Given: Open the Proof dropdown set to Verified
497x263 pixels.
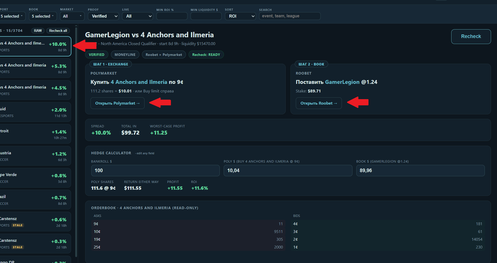Looking at the screenshot, I should coord(103,16).
